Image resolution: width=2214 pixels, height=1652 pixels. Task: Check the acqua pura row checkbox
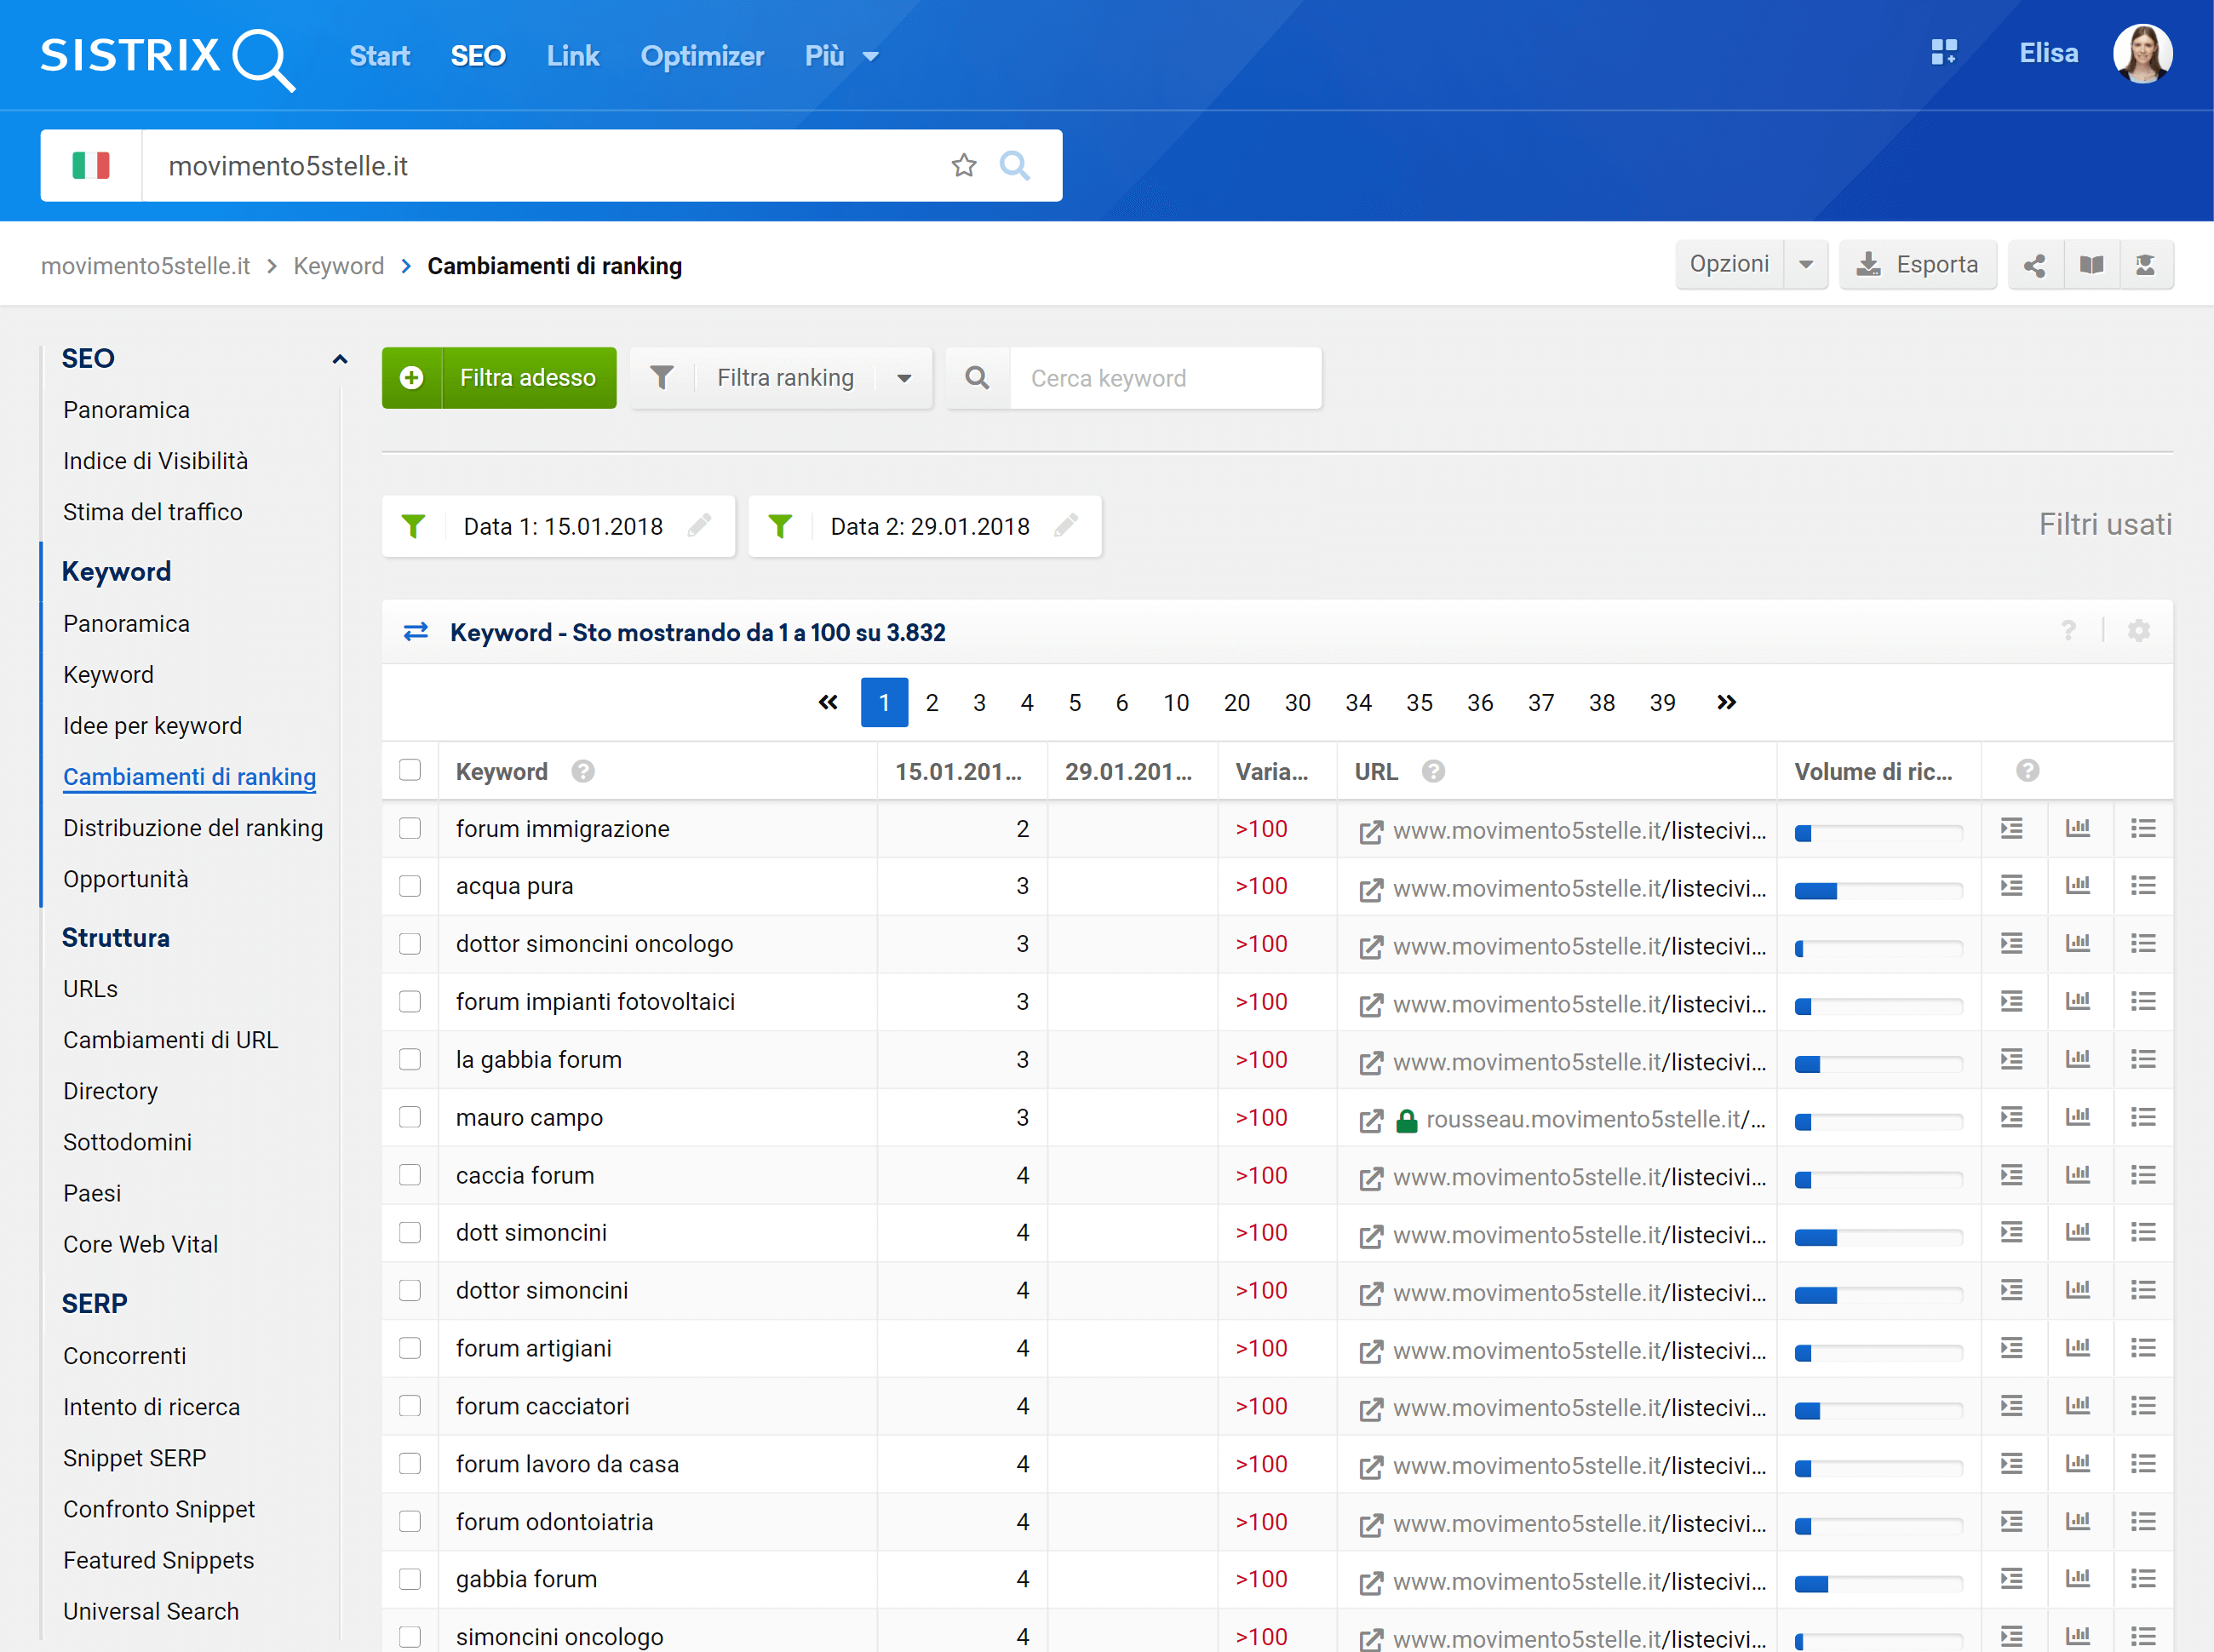coord(410,886)
